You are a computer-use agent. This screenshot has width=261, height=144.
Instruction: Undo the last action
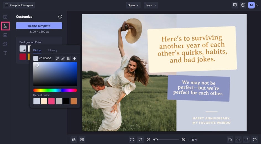click(238, 140)
